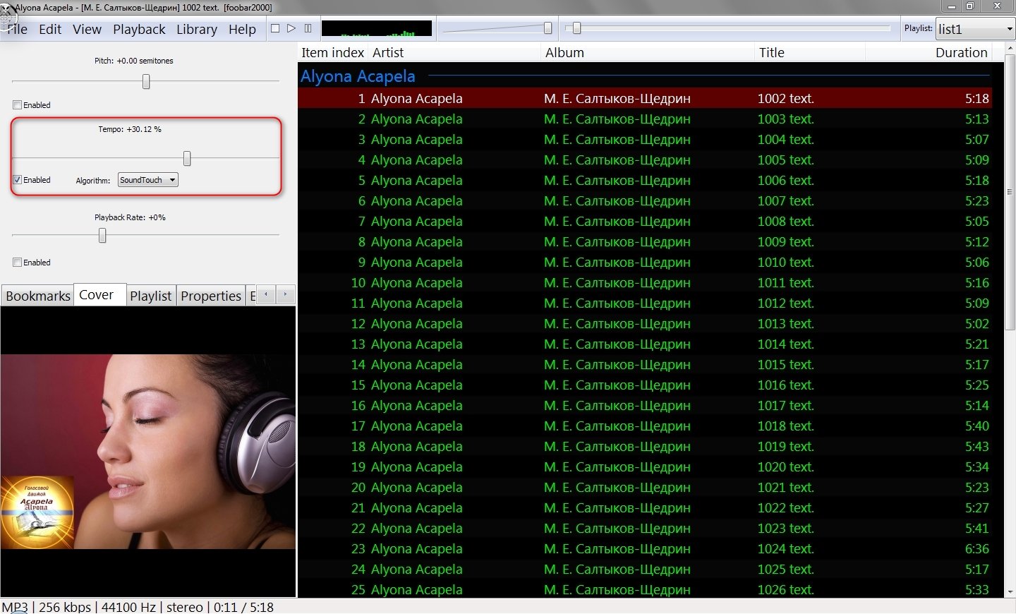Select track 5 titled 1006 text.
This screenshot has height=614, width=1016.
click(645, 180)
